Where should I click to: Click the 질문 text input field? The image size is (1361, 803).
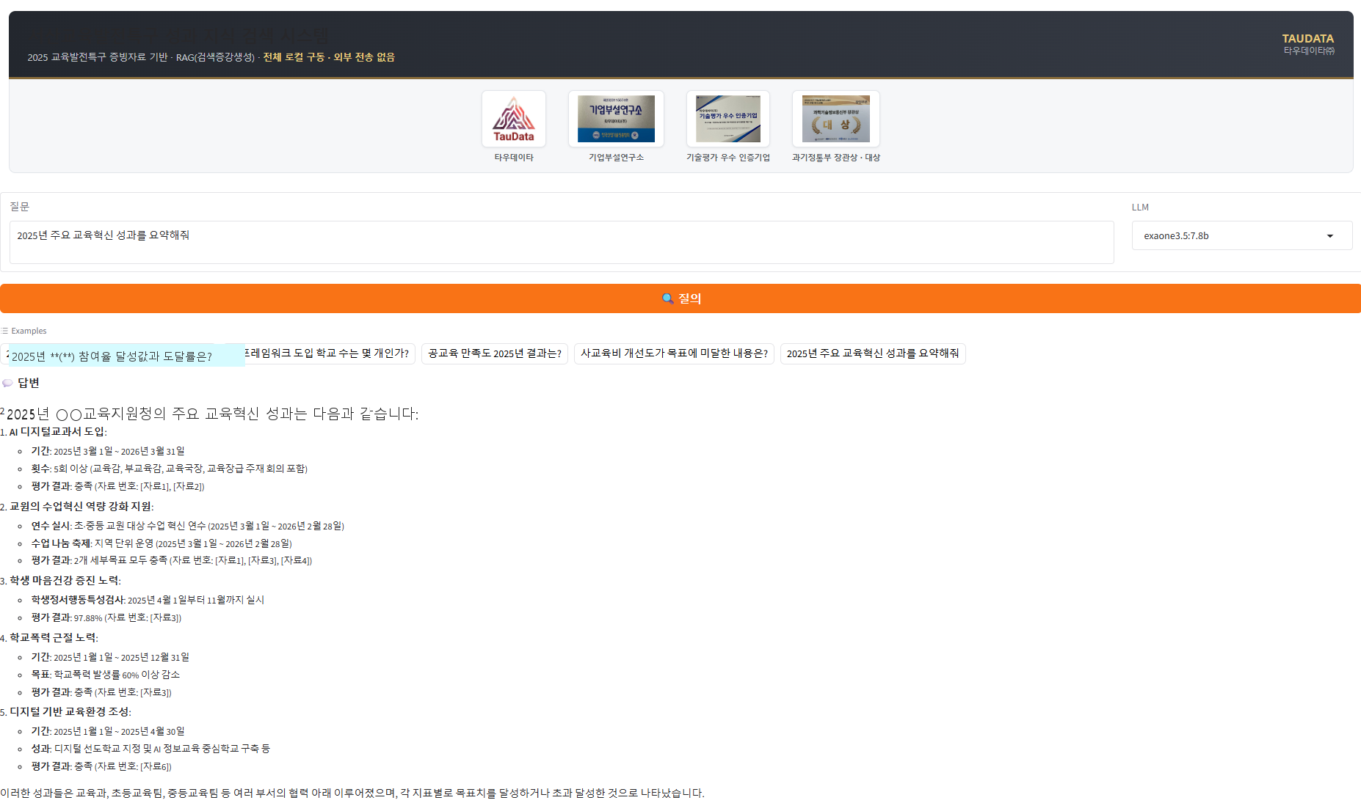[562, 242]
